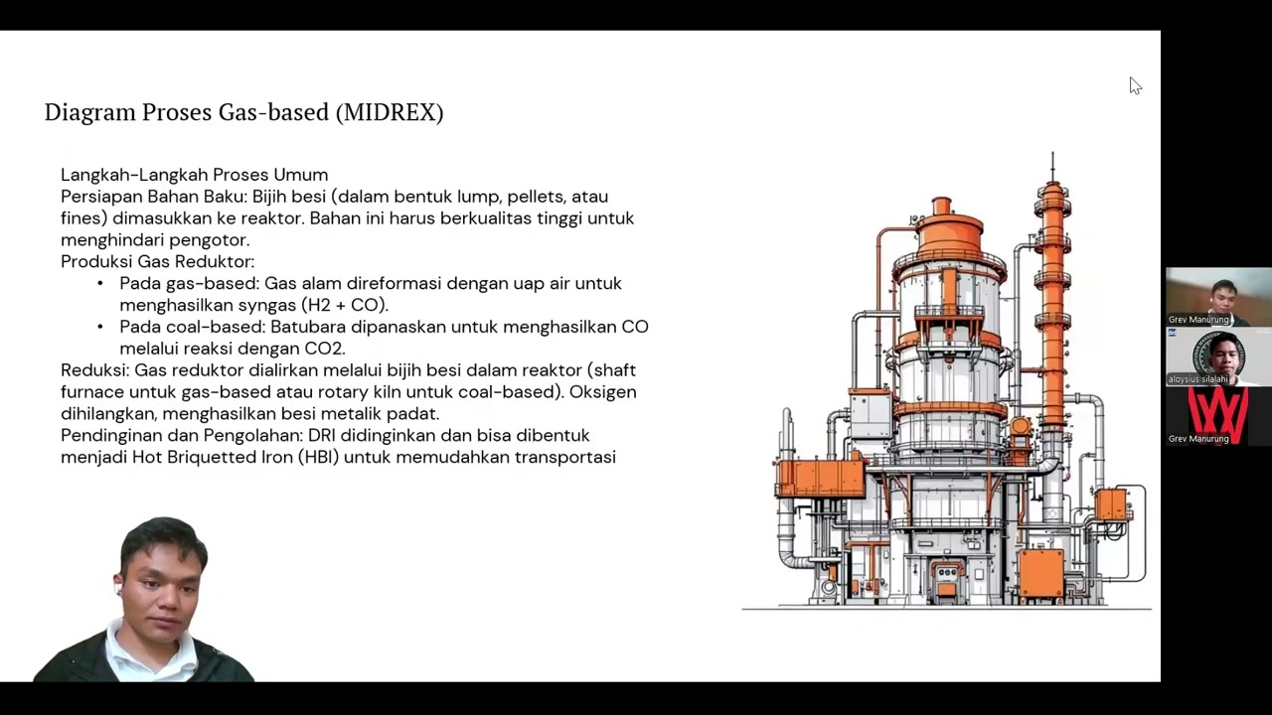Select the Grev Manurung tile with red logo

[1218, 416]
